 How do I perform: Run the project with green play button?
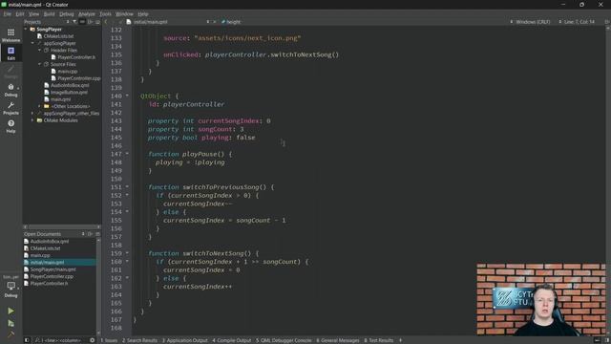pos(11,311)
